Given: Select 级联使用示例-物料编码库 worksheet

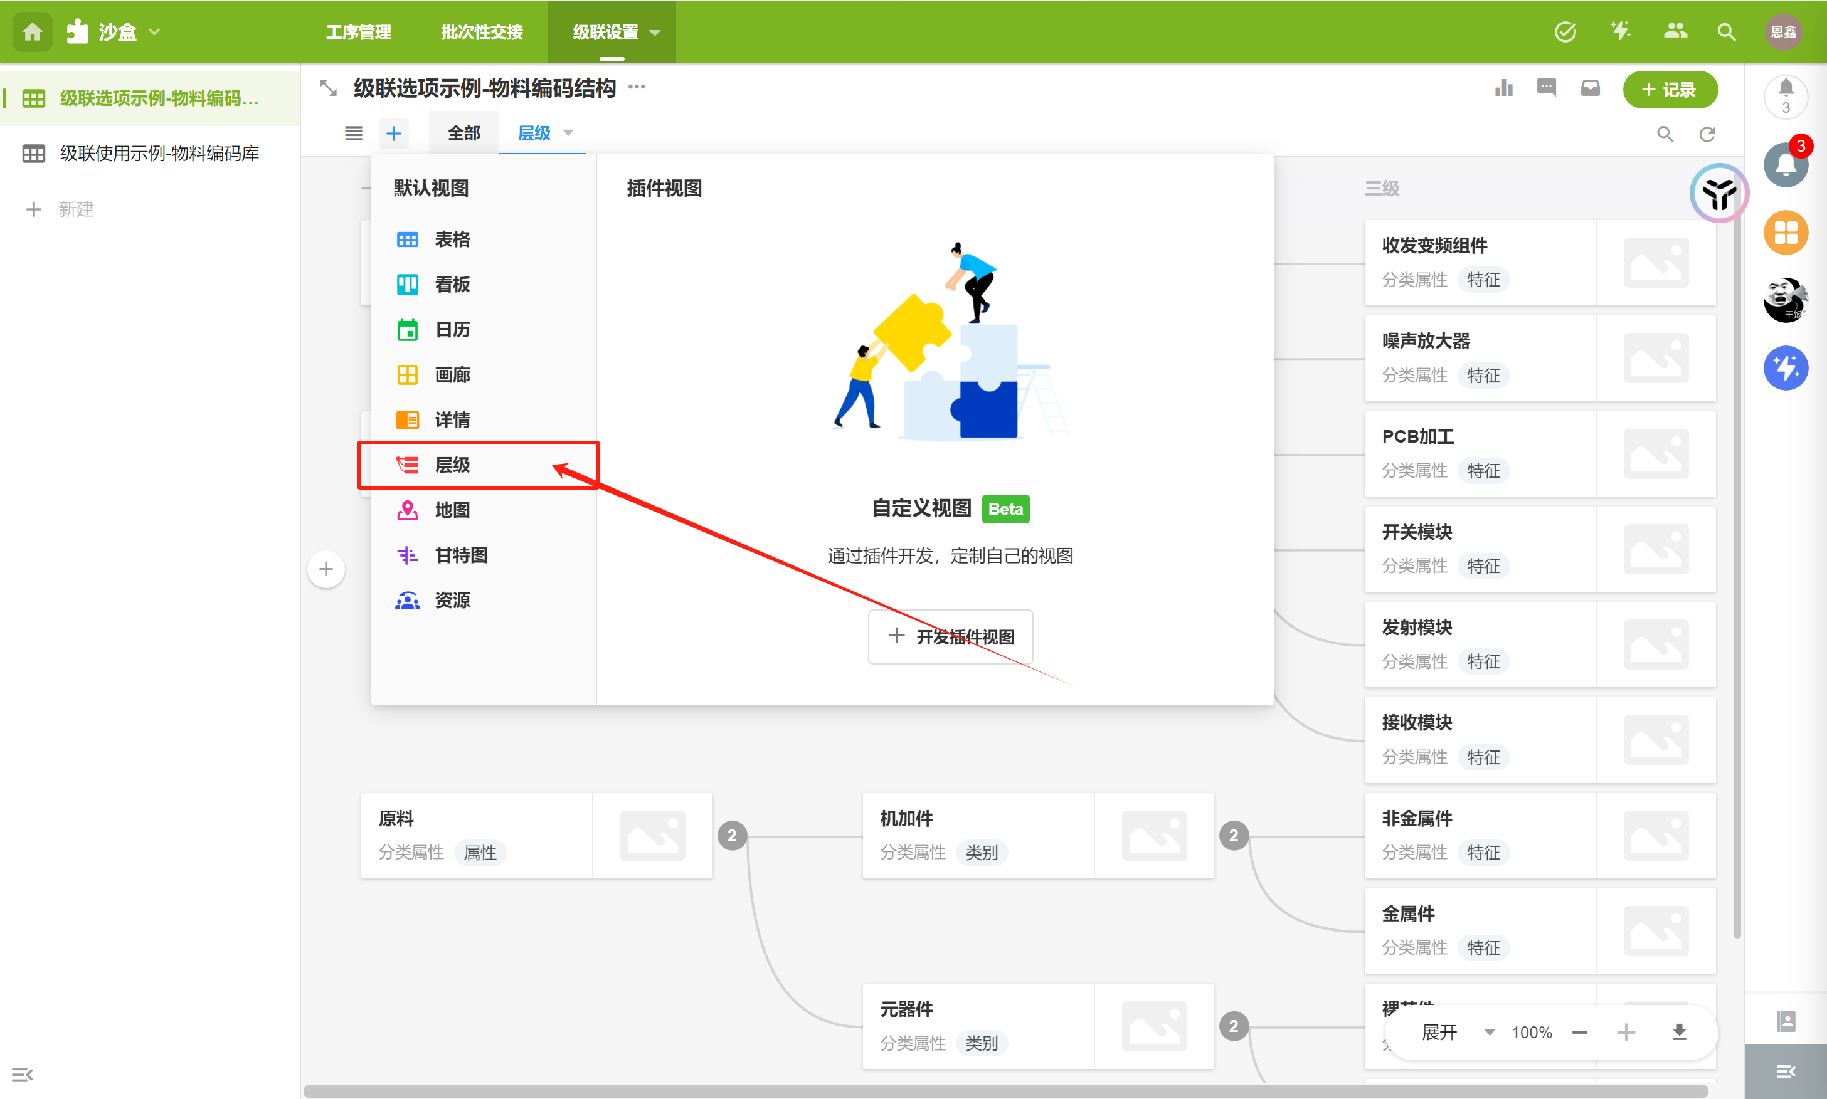Looking at the screenshot, I should pyautogui.click(x=159, y=154).
